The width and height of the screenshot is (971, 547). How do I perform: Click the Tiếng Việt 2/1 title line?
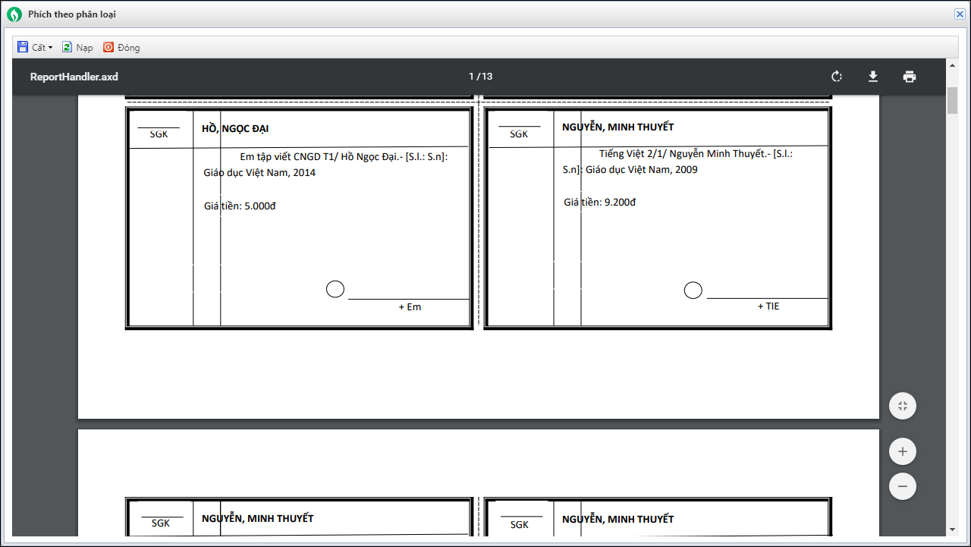click(x=696, y=154)
